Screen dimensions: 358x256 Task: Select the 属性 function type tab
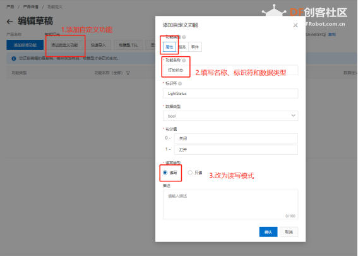tap(169, 47)
